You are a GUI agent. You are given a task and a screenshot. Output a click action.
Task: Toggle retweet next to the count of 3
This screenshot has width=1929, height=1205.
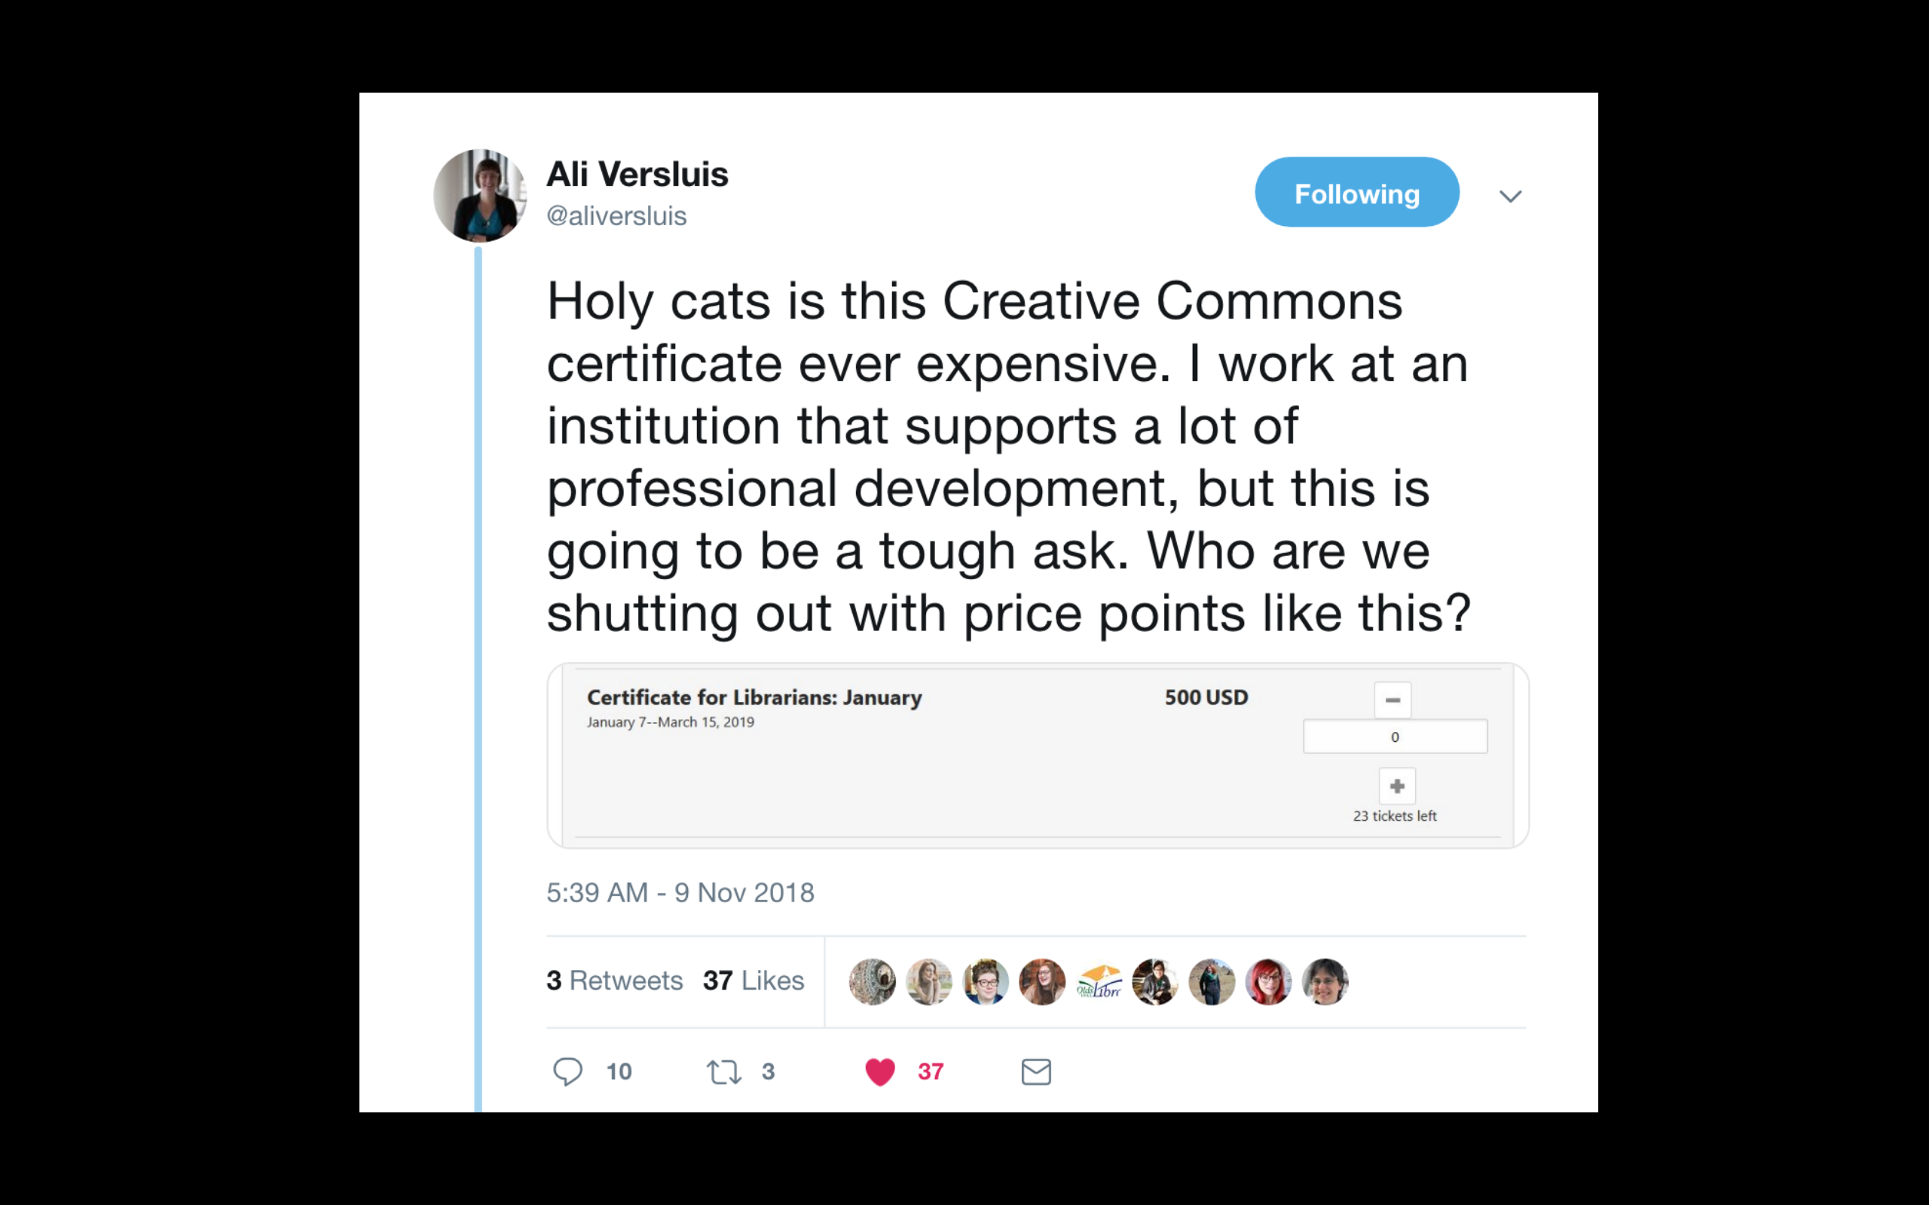724,1072
